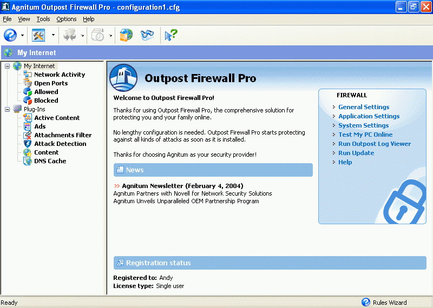Open the File menu
Image resolution: width=433 pixels, height=308 pixels.
tap(7, 19)
